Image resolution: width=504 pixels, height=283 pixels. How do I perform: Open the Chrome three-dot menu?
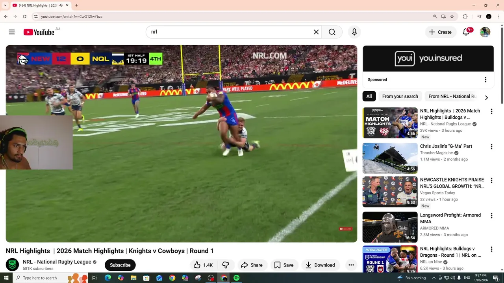pos(498,17)
